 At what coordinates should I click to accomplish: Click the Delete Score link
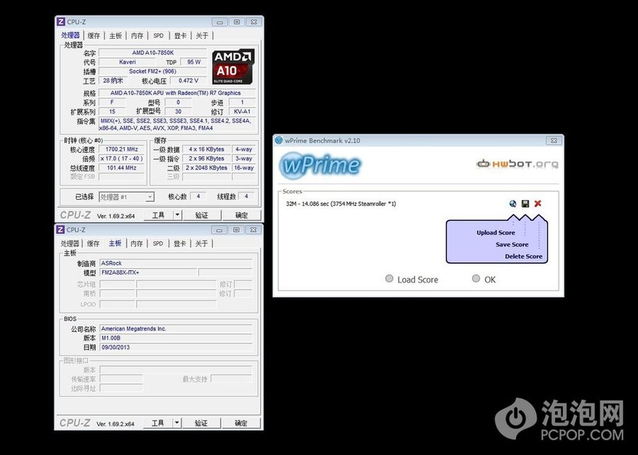[524, 256]
